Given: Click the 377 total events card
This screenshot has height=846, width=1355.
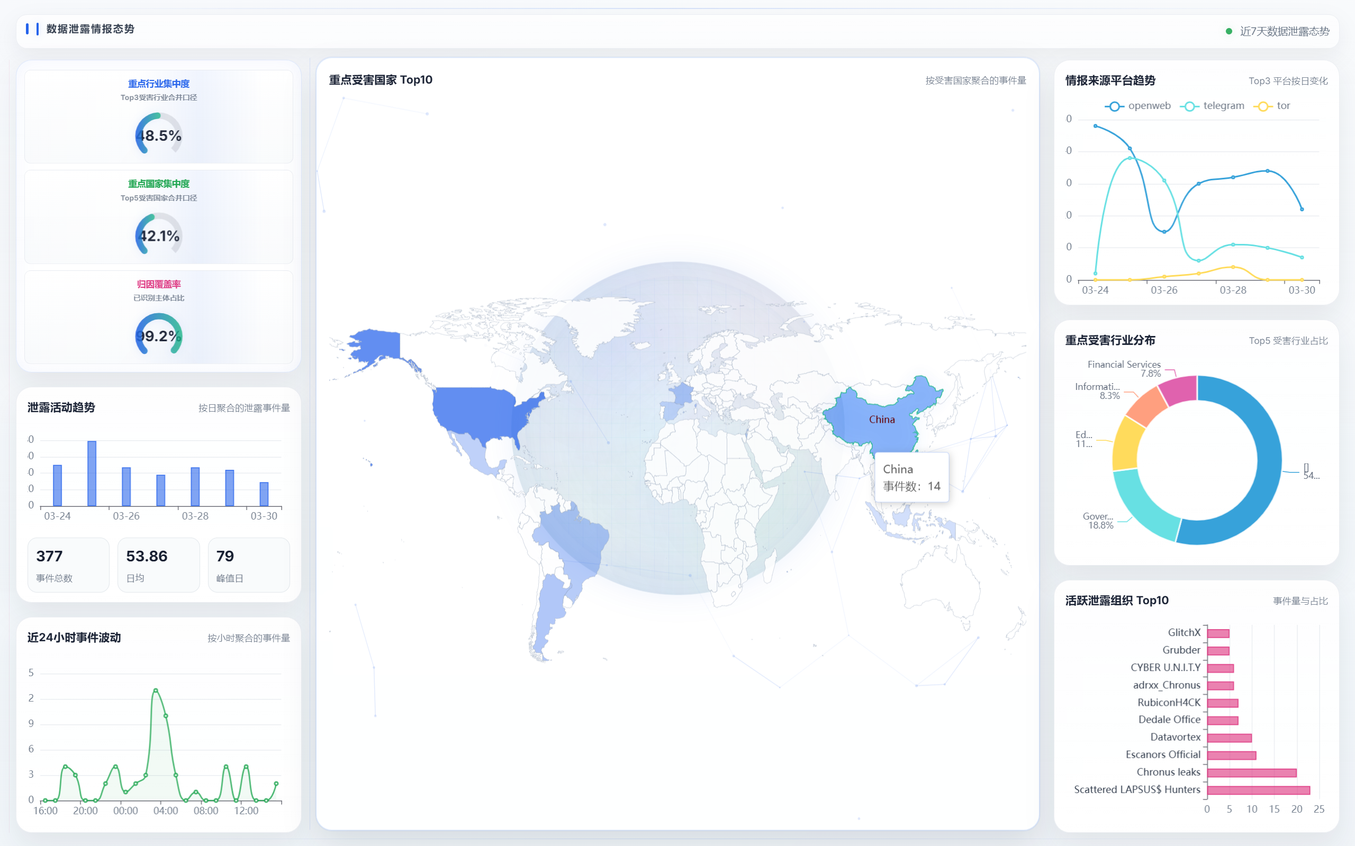Looking at the screenshot, I should pyautogui.click(x=68, y=565).
